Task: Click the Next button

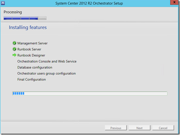Action: pyautogui.click(x=139, y=128)
